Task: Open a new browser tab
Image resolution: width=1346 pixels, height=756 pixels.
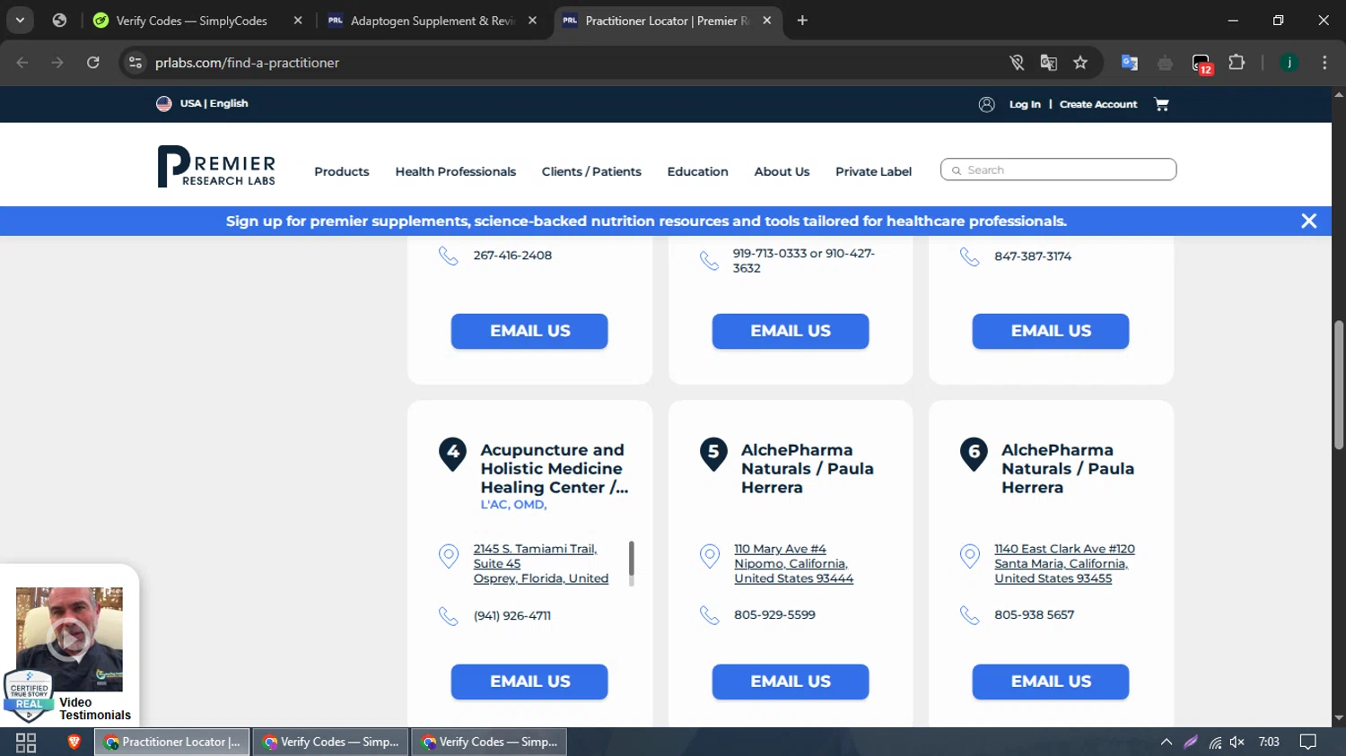Action: pyautogui.click(x=802, y=21)
